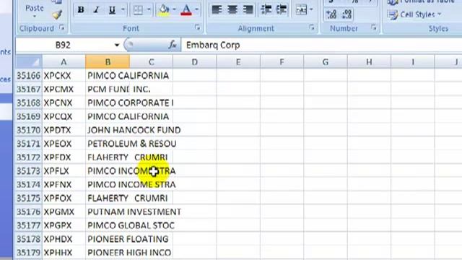Click formula bar with Embarq Corp

[321, 45]
